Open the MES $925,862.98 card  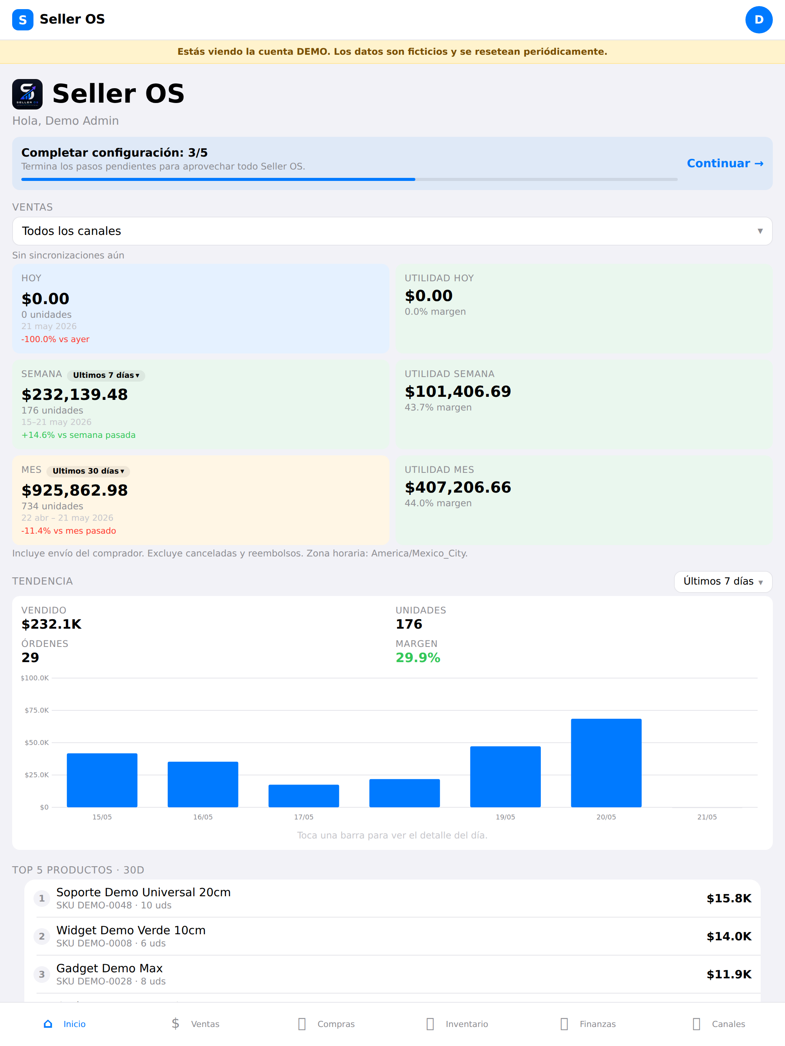[x=201, y=500]
